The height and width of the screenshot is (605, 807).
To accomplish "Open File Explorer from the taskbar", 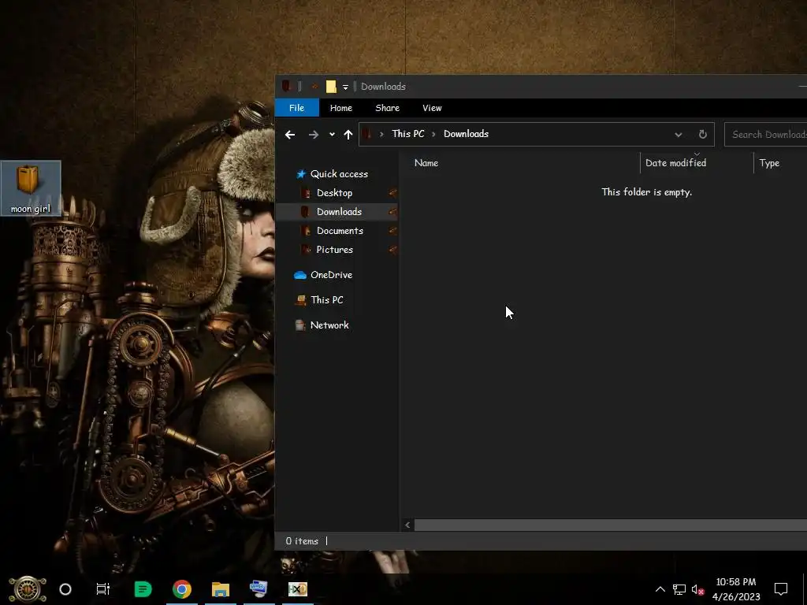I will (221, 589).
